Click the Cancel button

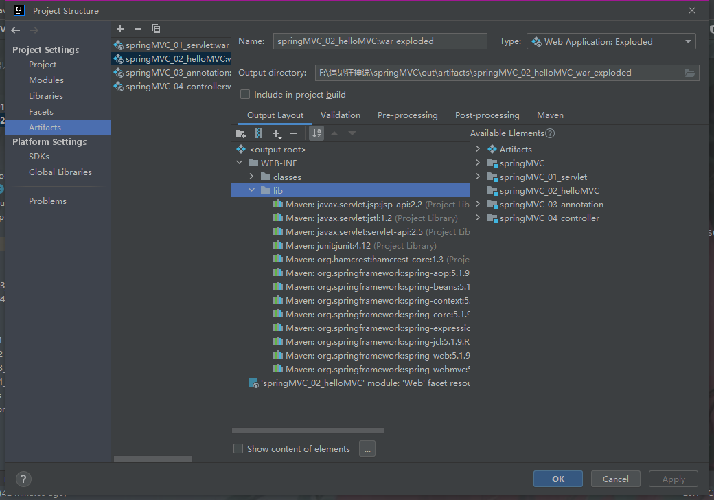(615, 479)
